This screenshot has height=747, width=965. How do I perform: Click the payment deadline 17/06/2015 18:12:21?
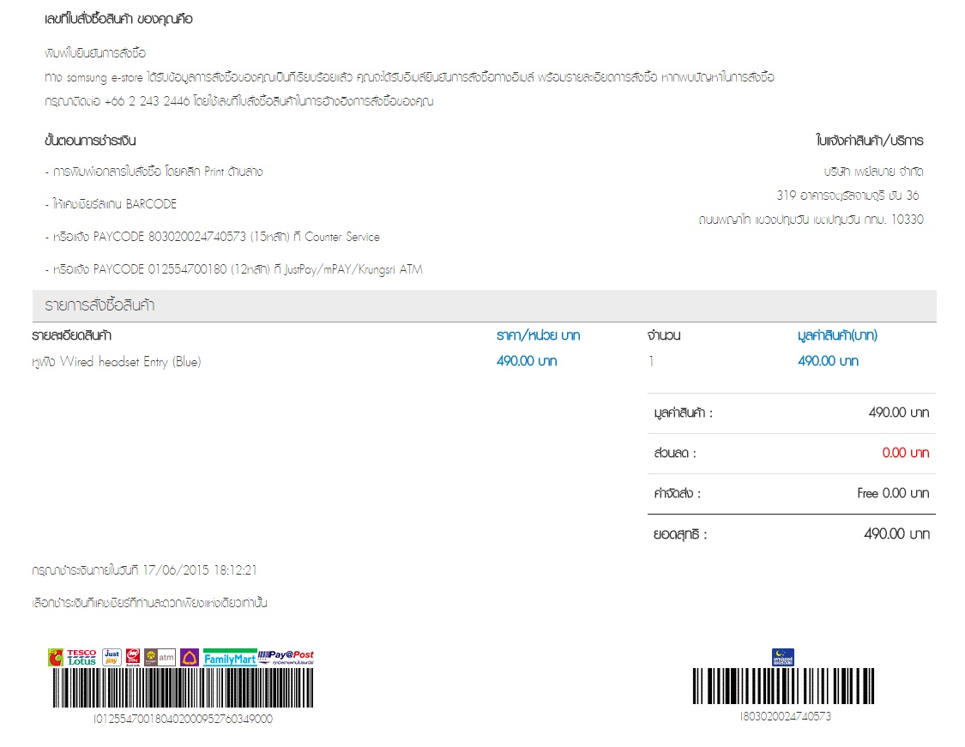(199, 569)
